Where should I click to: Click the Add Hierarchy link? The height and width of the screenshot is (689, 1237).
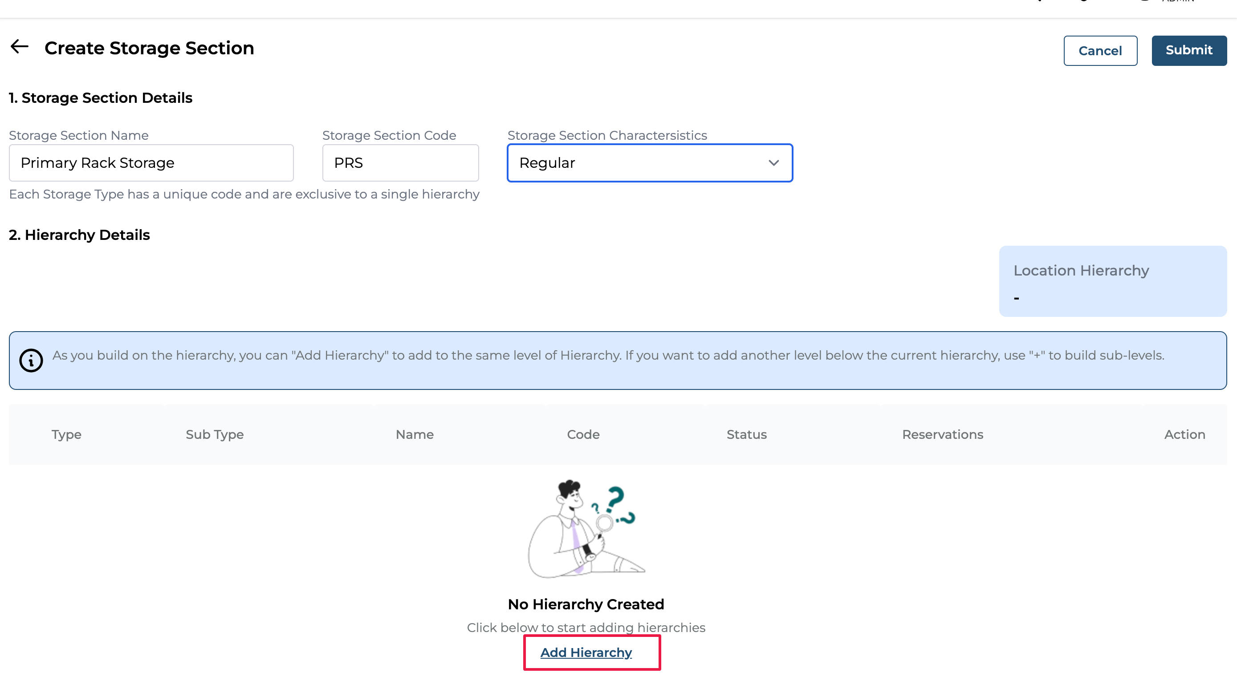pos(586,652)
